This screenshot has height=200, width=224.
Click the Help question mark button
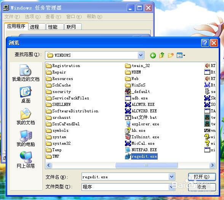205,43
